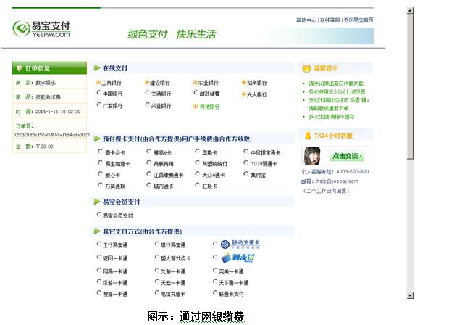Screen dimensions: 449x325
Task: Select the 易宝会员支付 radio button
Action: (x=99, y=214)
